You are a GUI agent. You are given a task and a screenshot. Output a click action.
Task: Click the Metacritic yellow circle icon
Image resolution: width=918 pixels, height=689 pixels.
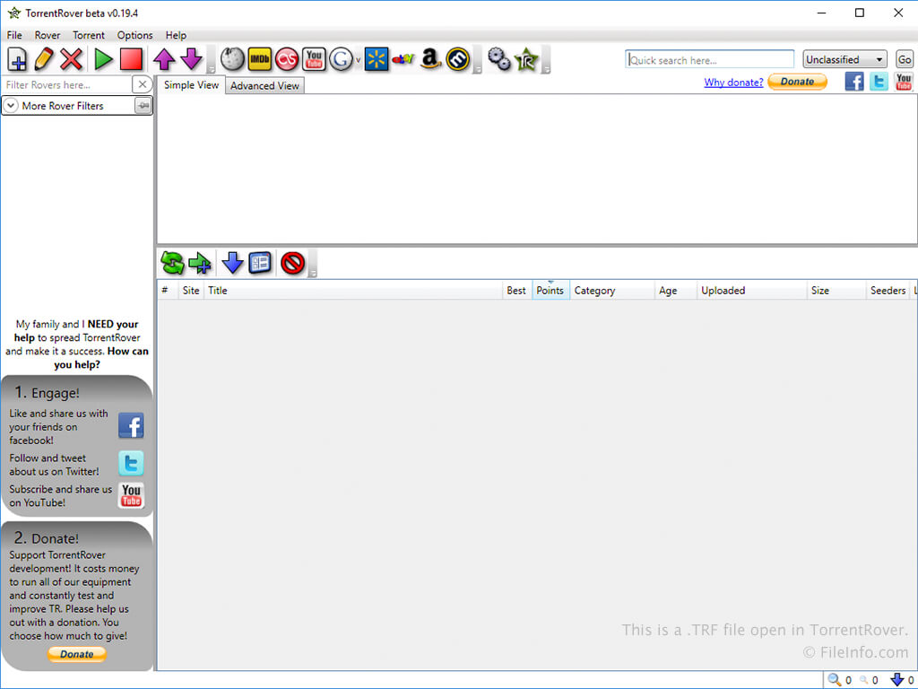458,59
